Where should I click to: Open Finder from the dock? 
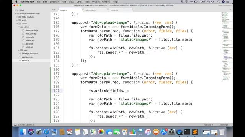(23, 132)
